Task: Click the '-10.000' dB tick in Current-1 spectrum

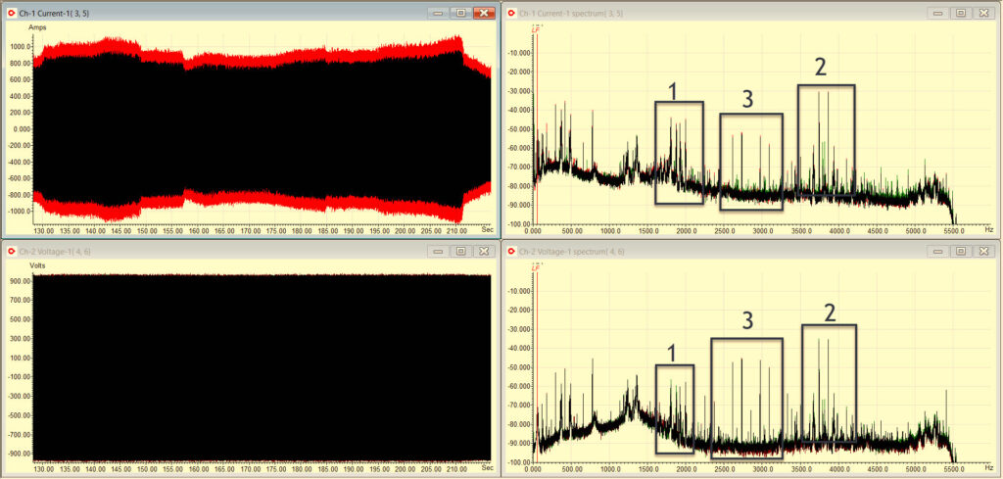Action: point(519,54)
